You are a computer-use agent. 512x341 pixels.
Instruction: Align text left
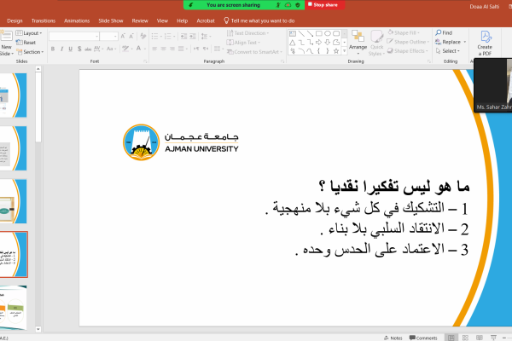coord(154,49)
